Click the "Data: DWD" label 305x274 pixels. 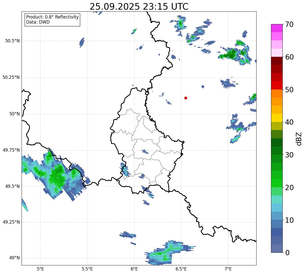click(38, 22)
